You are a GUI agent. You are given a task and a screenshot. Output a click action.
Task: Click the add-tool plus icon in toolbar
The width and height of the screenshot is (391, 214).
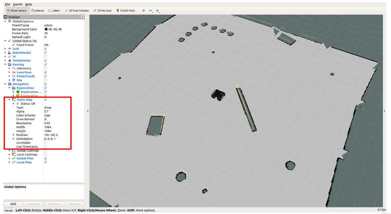pos(143,10)
